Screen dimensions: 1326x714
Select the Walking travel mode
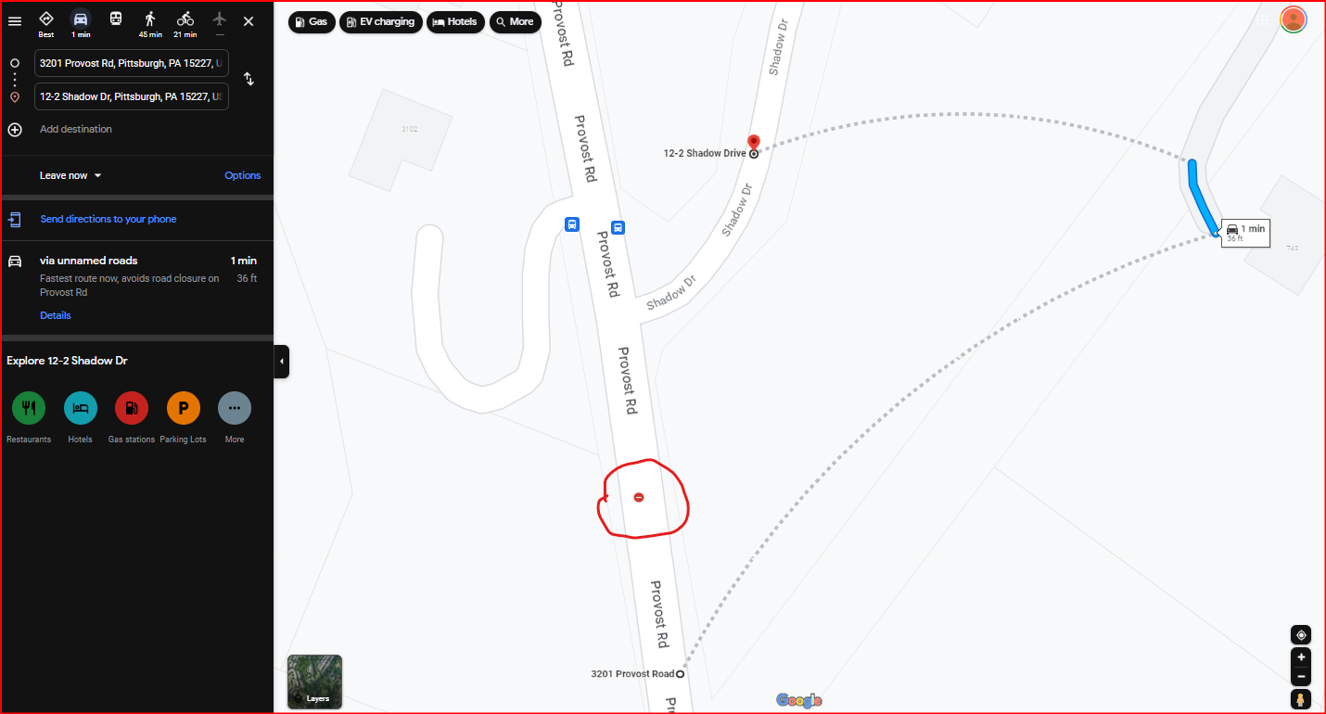[x=150, y=24]
